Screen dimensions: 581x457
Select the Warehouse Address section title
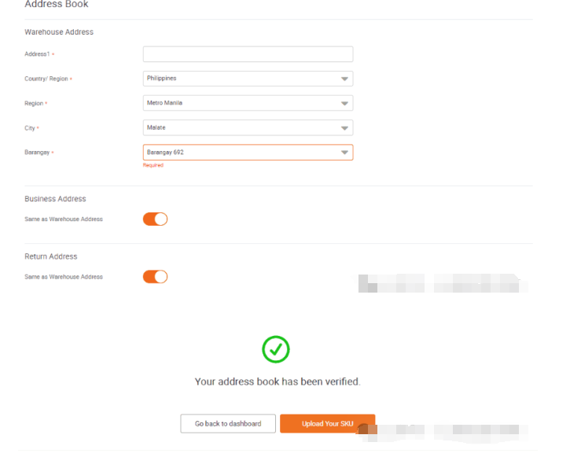point(59,32)
